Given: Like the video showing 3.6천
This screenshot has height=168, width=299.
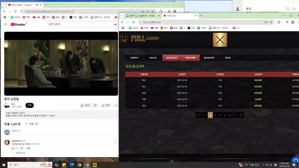Looking at the screenshot, I should pos(85,105).
